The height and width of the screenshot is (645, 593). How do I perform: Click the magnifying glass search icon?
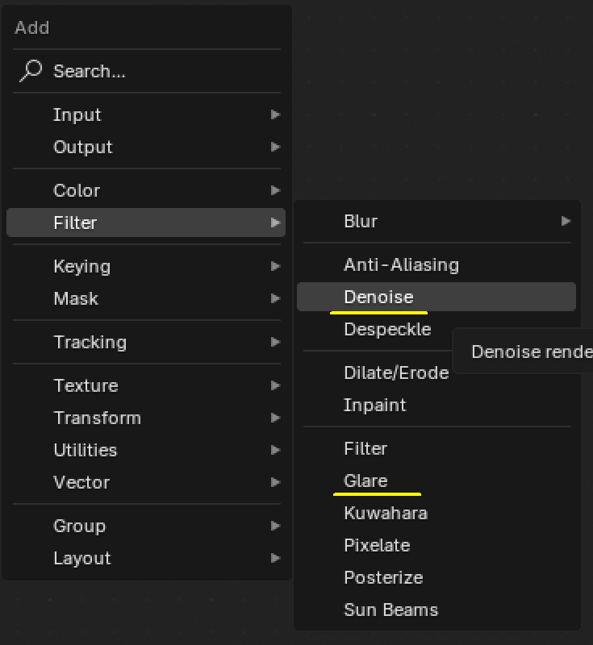click(x=31, y=71)
